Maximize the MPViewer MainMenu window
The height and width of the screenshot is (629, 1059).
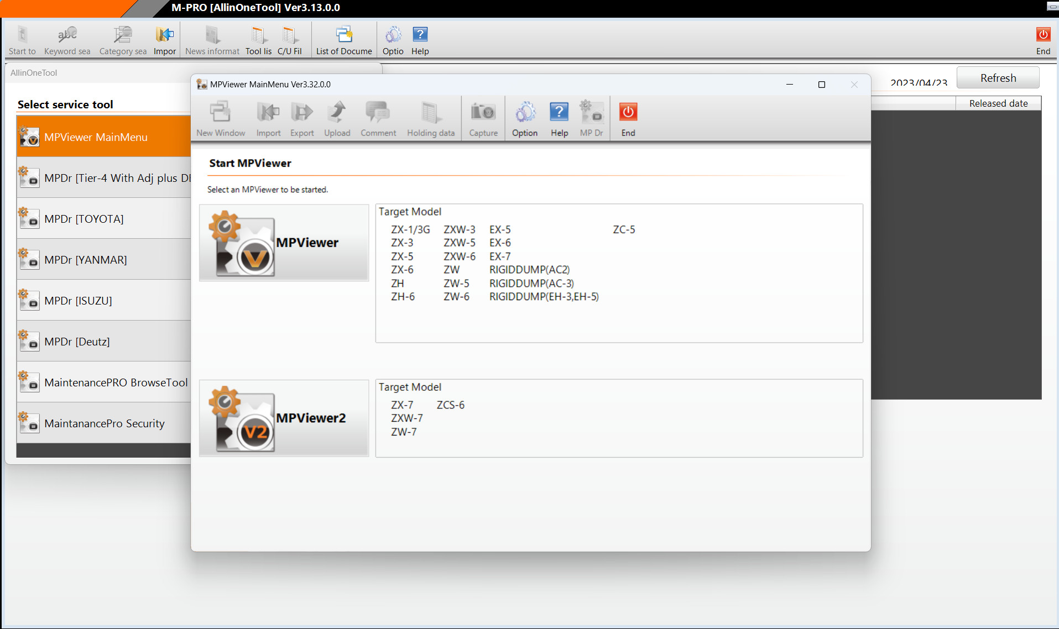(x=822, y=85)
